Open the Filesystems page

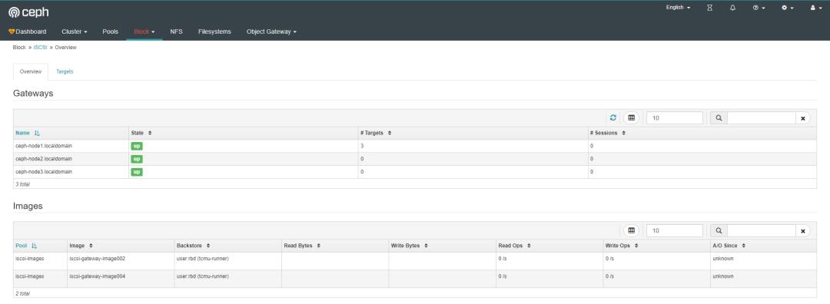click(x=214, y=31)
